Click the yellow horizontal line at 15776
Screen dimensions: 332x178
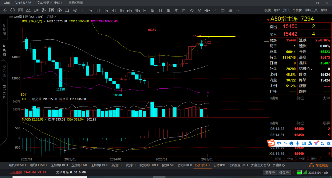pyautogui.click(x=216, y=37)
